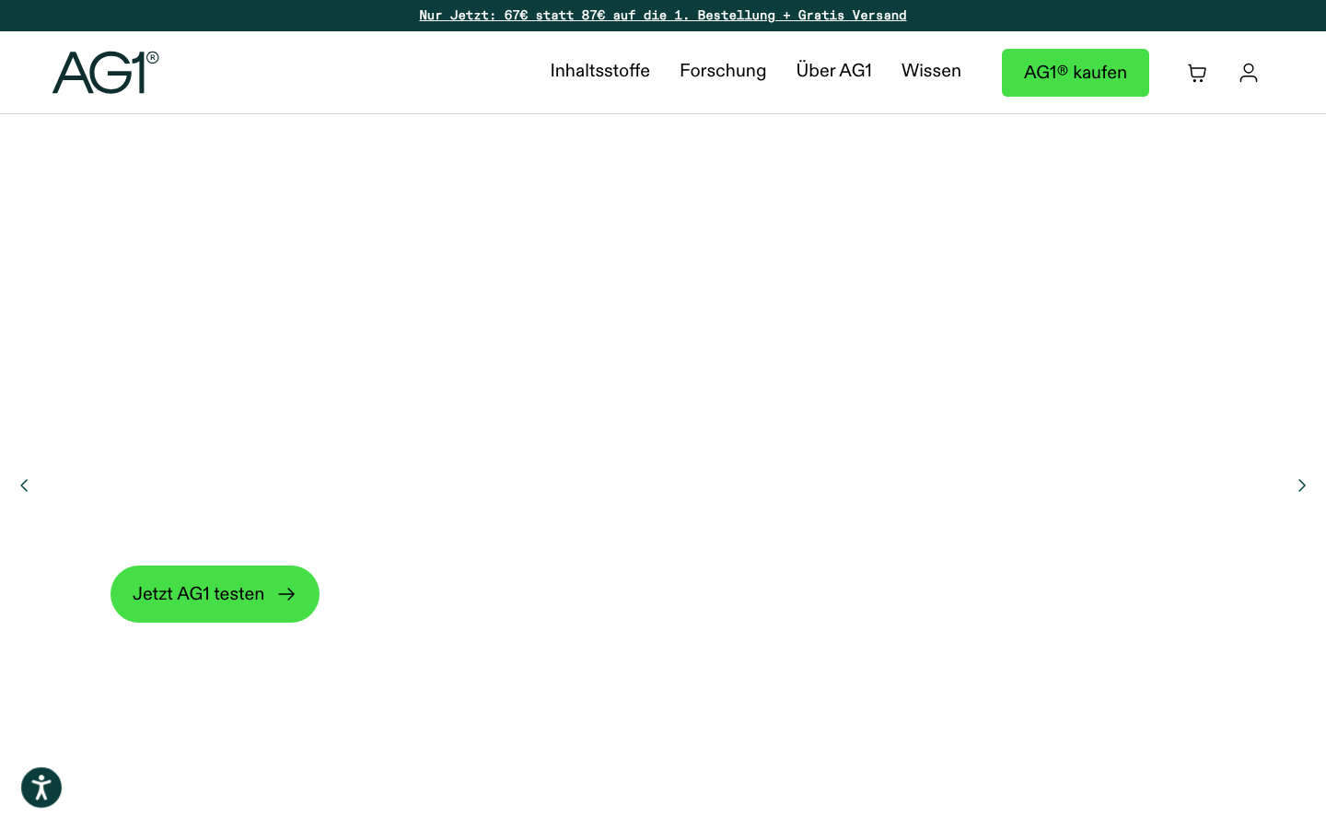
Task: Open Forschung menu item
Action: click(723, 71)
